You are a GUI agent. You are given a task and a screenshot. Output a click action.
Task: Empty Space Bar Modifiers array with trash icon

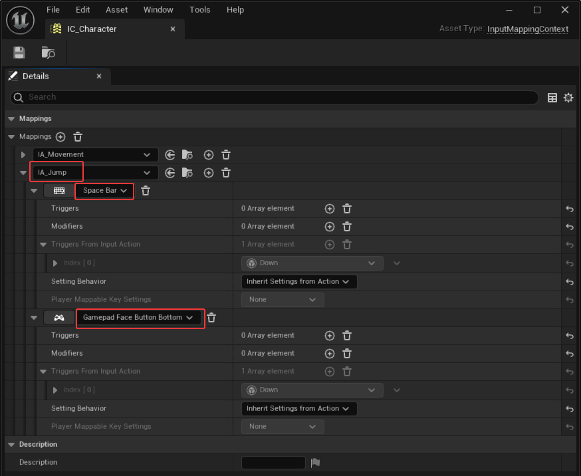(347, 226)
